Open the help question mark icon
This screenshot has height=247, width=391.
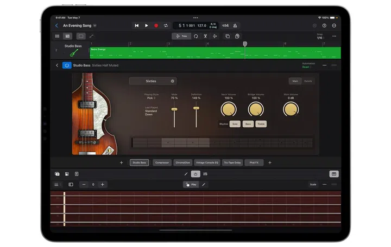pos(324,25)
